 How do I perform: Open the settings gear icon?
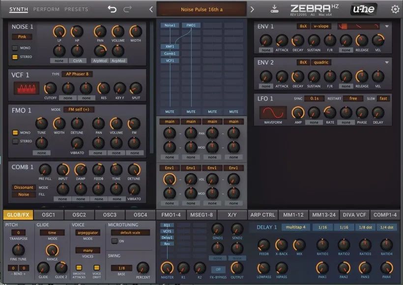point(395,9)
